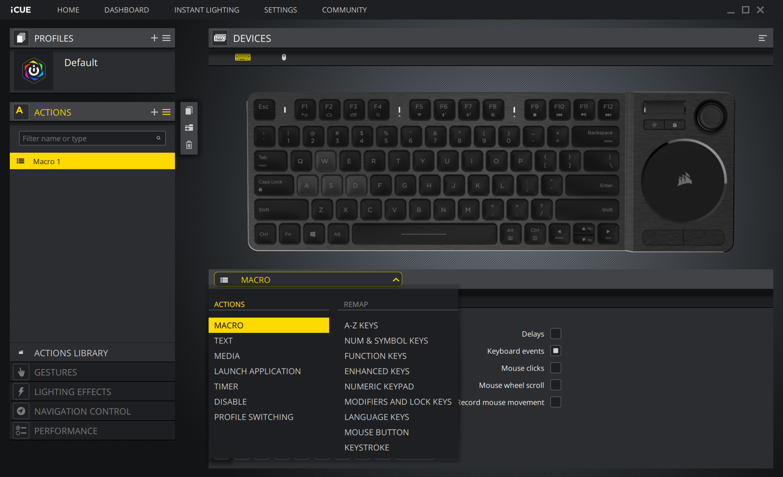Click the add profile plus icon
The width and height of the screenshot is (783, 477).
(154, 38)
